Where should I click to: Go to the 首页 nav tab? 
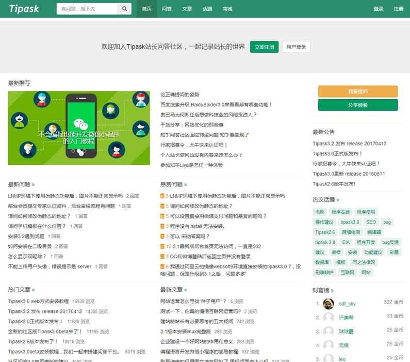[x=146, y=9]
